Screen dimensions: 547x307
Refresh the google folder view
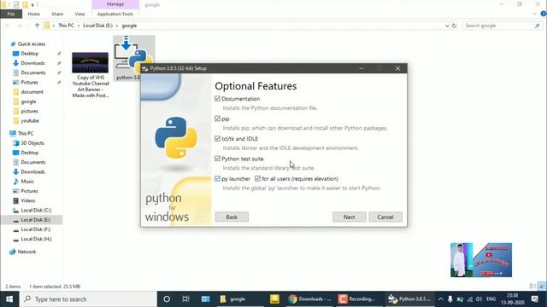tap(454, 26)
